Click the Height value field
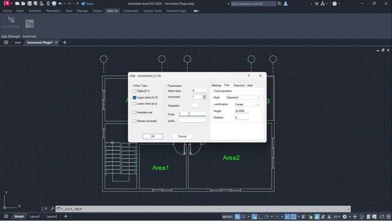The image size is (392, 221). [241, 110]
